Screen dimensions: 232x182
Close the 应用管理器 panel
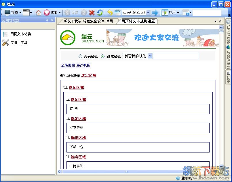tap(52, 20)
